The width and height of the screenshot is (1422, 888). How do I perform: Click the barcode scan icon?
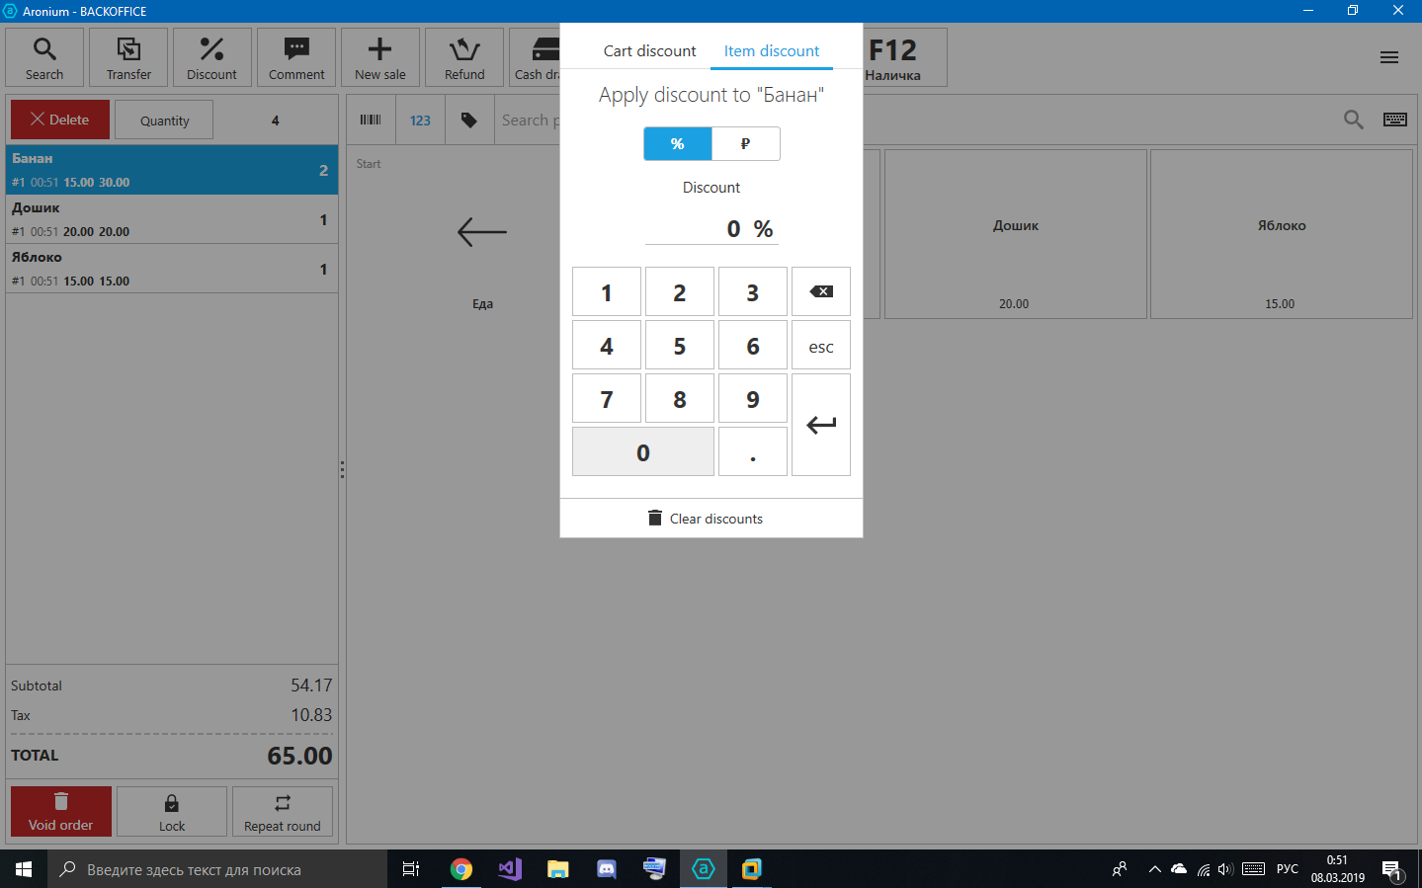[371, 120]
